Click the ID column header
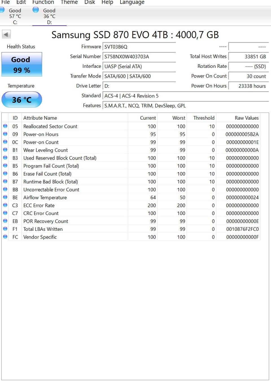This screenshot has height=381, width=271. [15, 118]
